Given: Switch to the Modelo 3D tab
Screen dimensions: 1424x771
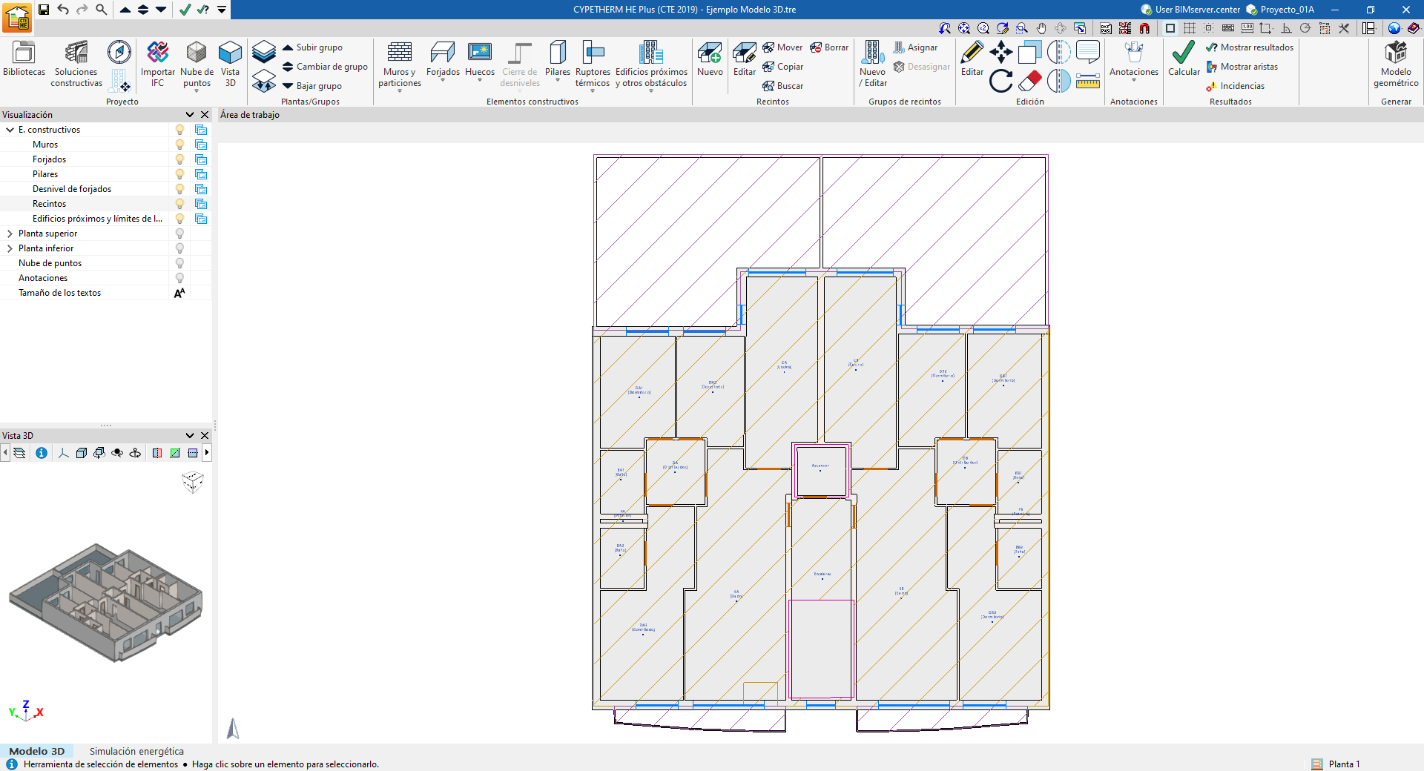Looking at the screenshot, I should (x=37, y=751).
